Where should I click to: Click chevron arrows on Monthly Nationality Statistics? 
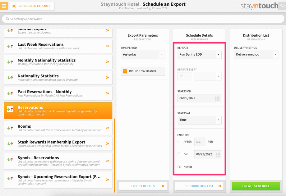click(x=108, y=62)
